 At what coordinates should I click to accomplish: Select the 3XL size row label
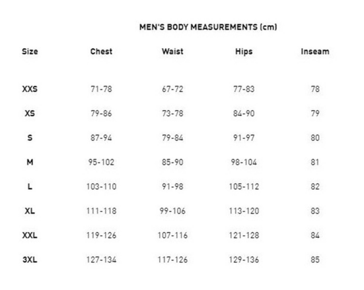(x=30, y=260)
